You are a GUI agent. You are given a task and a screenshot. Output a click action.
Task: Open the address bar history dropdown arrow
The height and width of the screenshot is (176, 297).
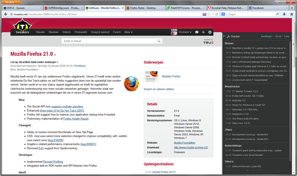213,14
